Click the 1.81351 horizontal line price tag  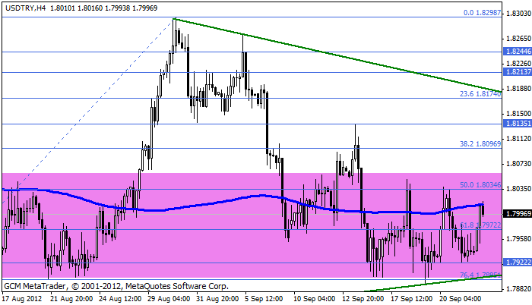point(518,124)
